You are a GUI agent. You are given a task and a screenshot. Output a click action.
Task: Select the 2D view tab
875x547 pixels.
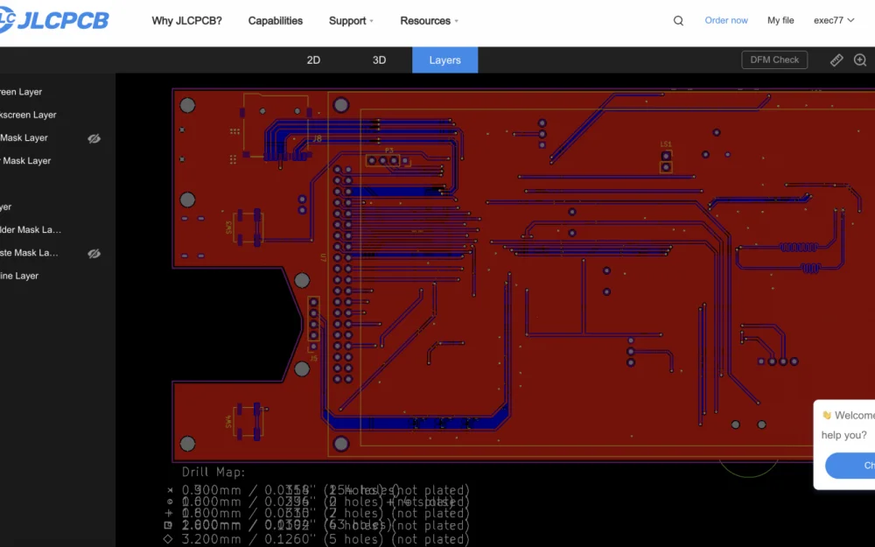(x=313, y=60)
